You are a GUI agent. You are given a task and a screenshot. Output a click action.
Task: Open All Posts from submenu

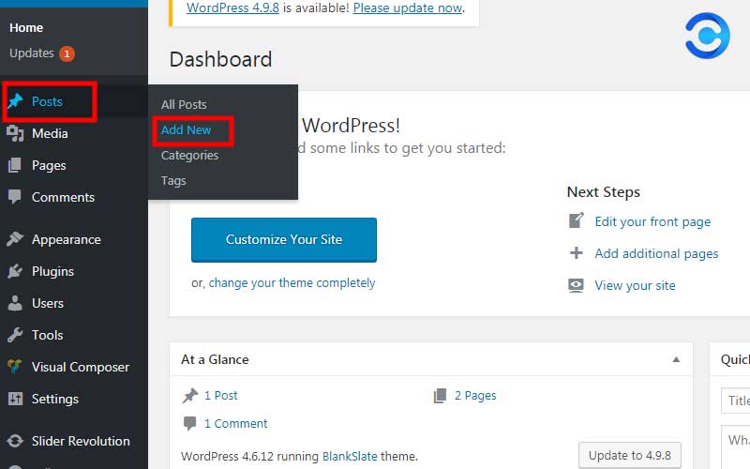click(184, 104)
